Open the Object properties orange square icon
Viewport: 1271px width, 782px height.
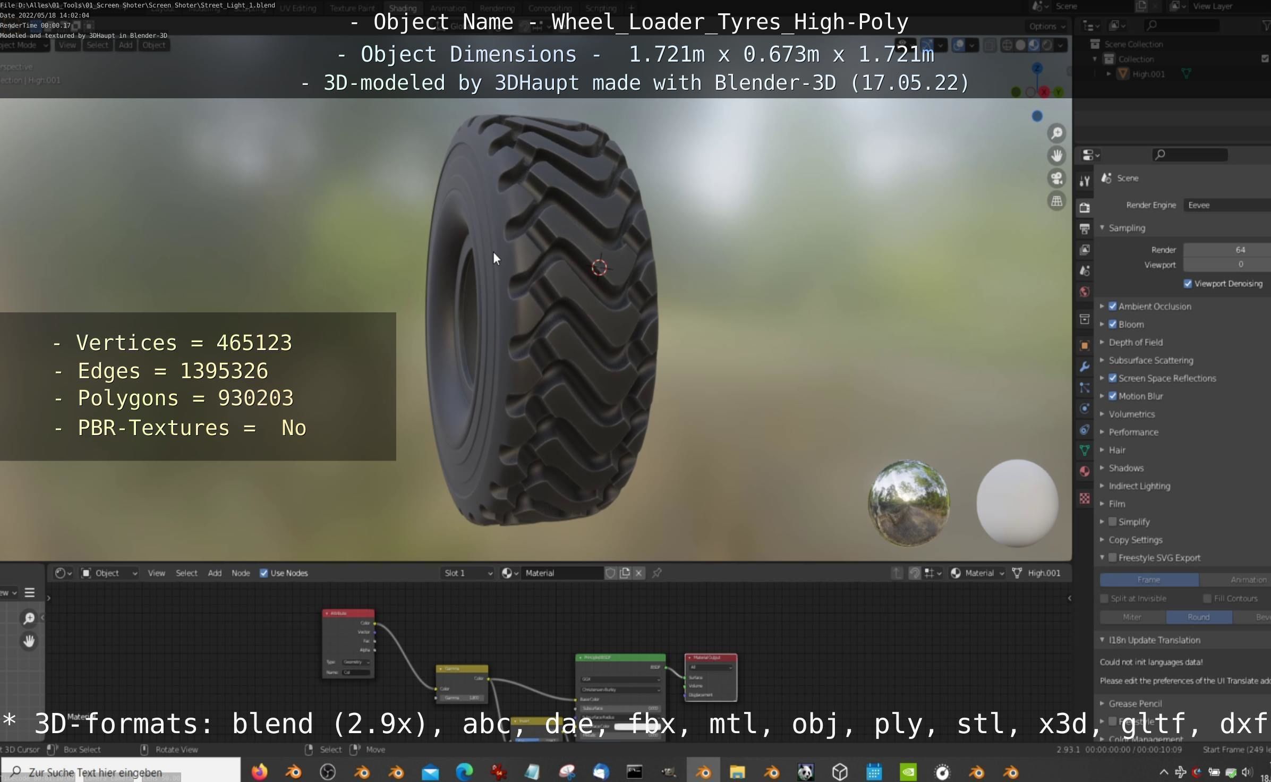click(1085, 346)
